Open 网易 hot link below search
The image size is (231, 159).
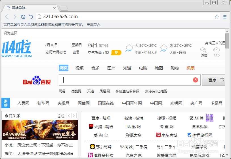coord(62,91)
